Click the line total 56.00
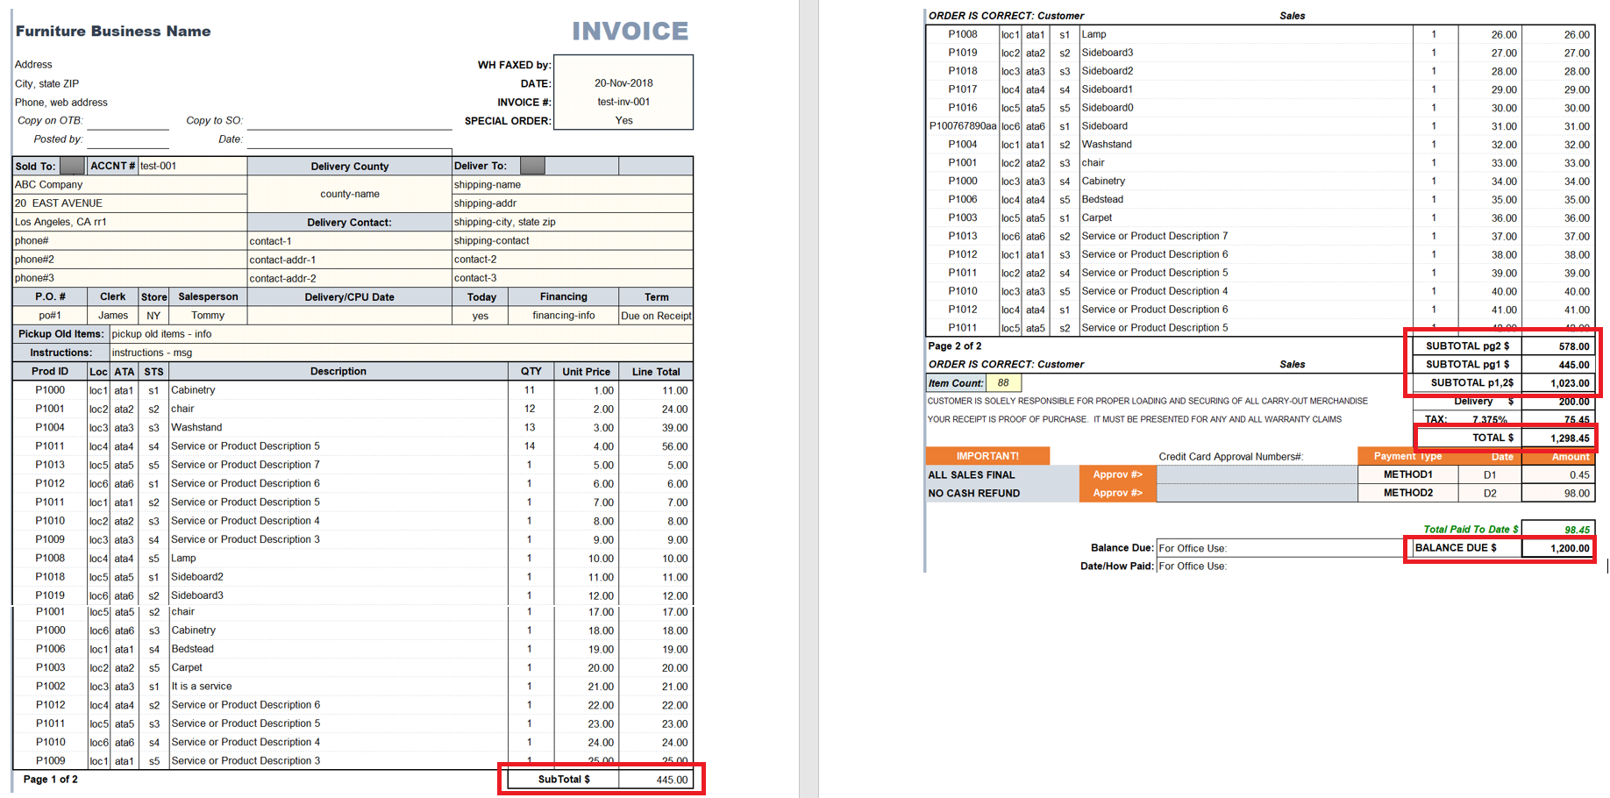 point(674,446)
